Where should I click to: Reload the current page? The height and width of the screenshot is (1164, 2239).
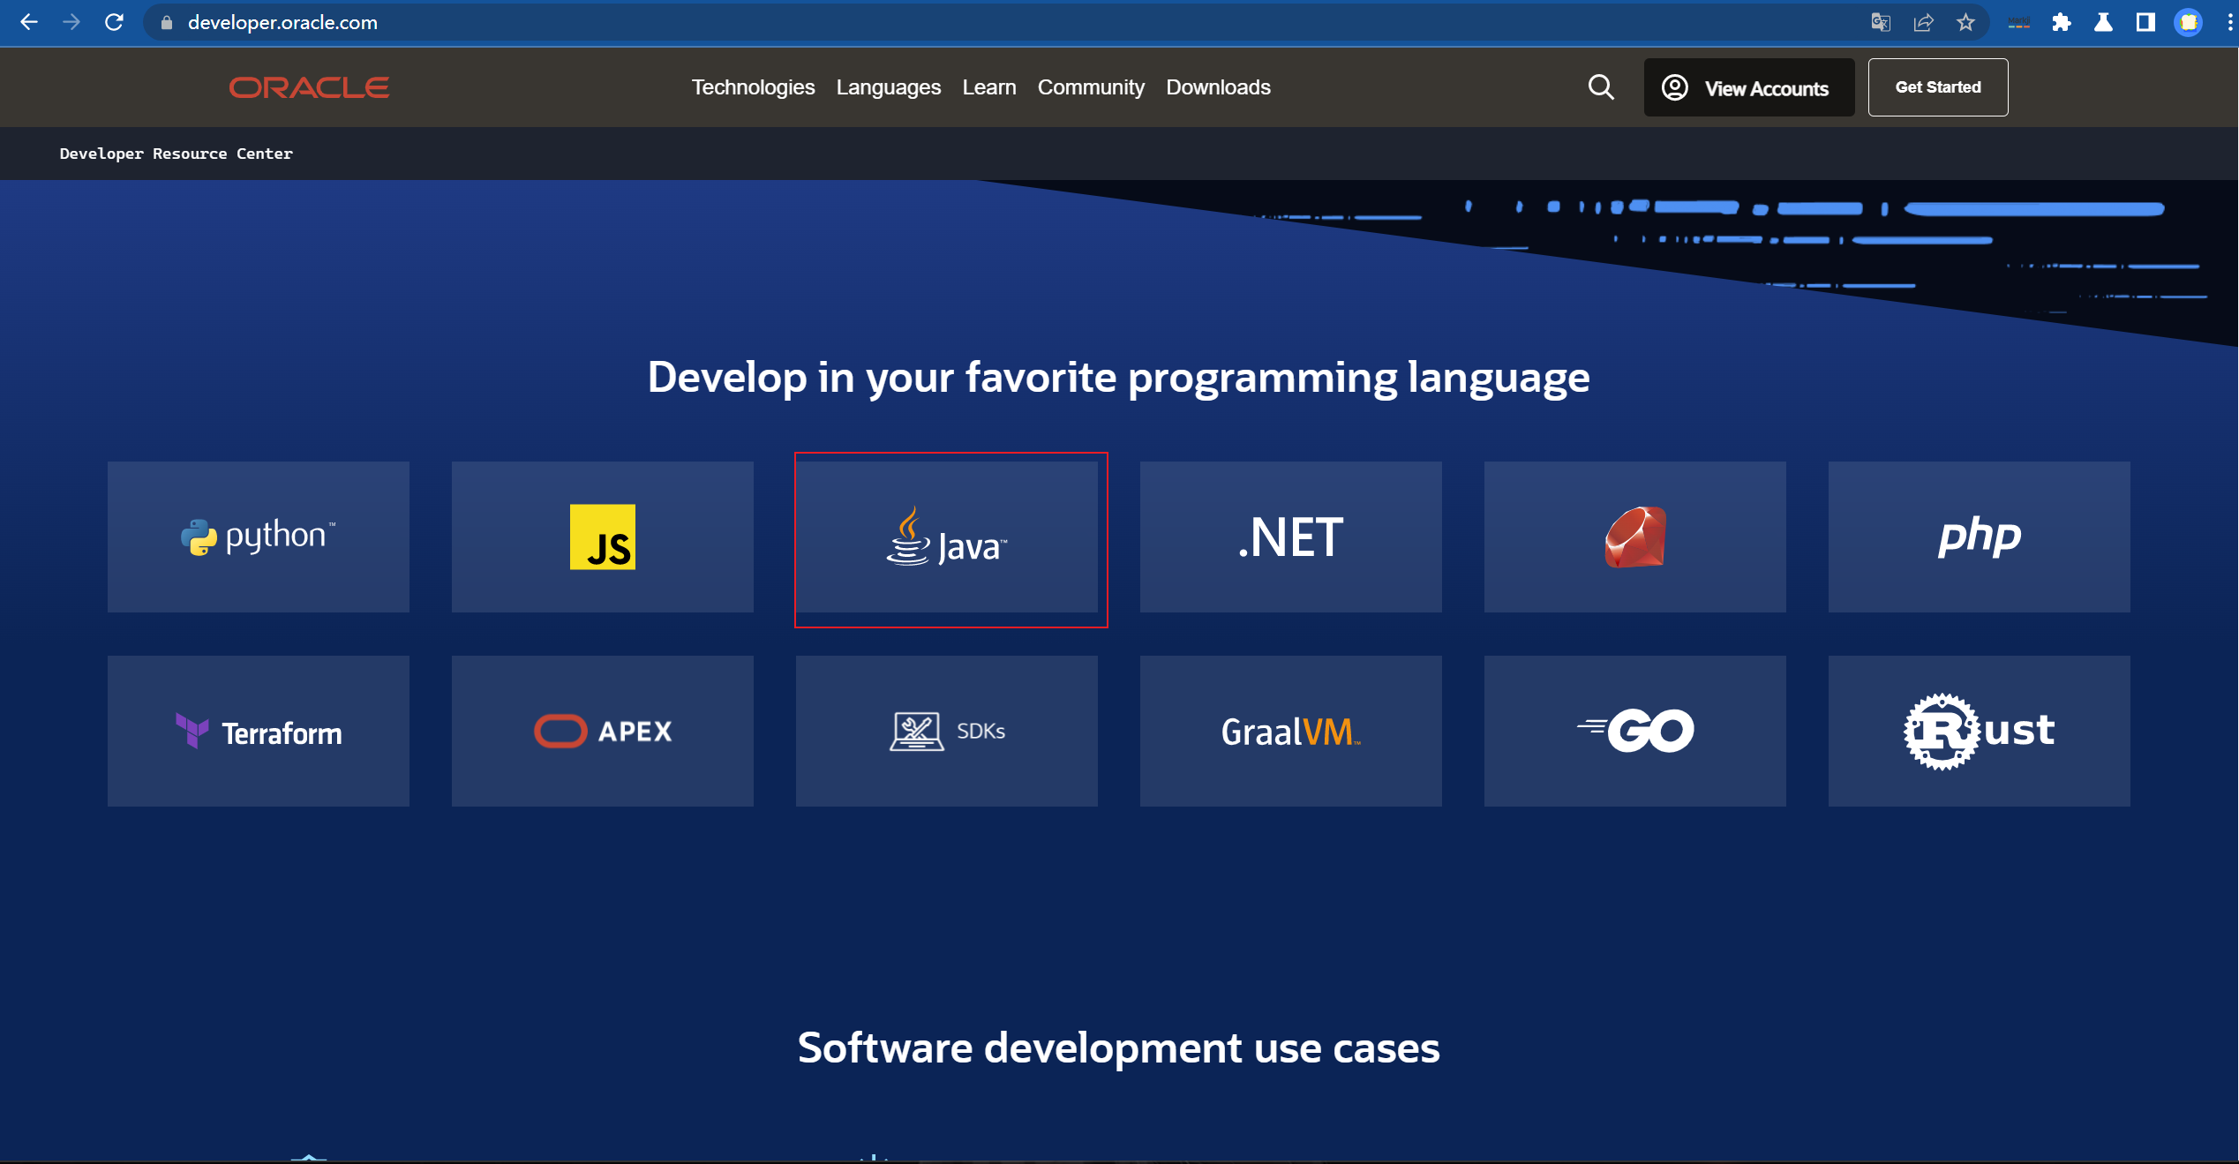point(114,22)
